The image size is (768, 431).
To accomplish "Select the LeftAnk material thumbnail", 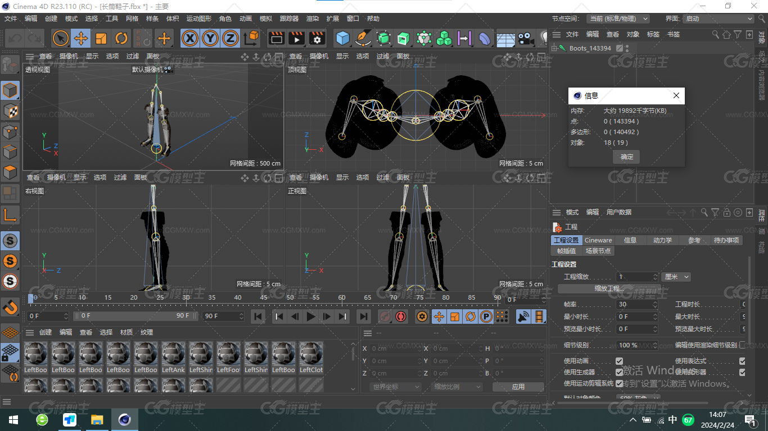I will tap(173, 357).
